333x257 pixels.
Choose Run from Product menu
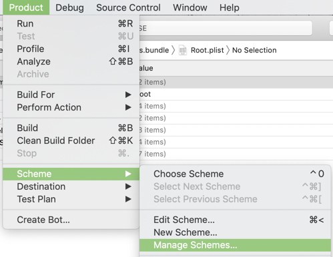pyautogui.click(x=71, y=23)
